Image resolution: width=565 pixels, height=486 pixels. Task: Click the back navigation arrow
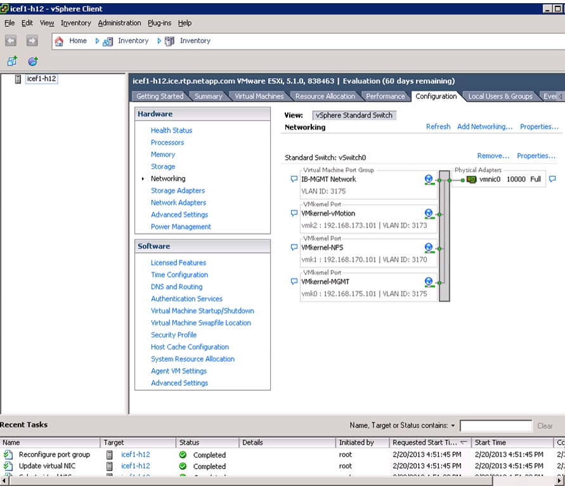tap(11, 41)
